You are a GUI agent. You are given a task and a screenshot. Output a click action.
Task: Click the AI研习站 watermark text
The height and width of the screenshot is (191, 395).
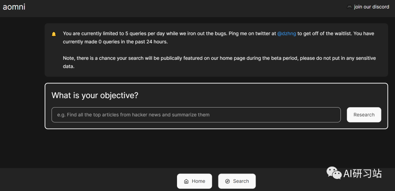pyautogui.click(x=363, y=174)
